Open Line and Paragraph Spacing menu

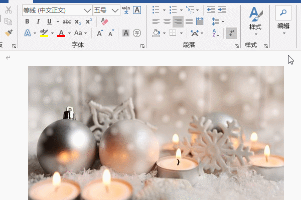pyautogui.click(x=218, y=21)
